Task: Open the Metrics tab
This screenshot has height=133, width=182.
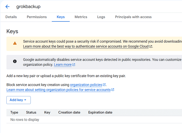Action: [x=81, y=17]
